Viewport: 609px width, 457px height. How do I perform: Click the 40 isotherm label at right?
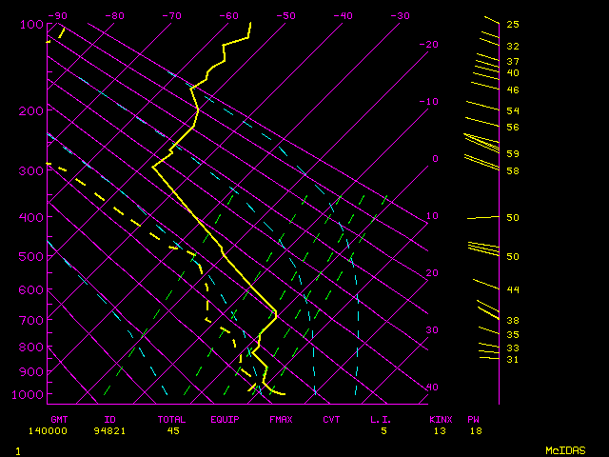point(432,387)
